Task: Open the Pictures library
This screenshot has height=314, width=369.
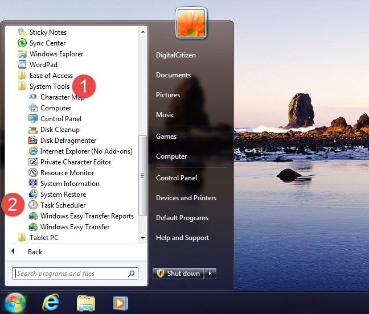Action: coord(168,95)
